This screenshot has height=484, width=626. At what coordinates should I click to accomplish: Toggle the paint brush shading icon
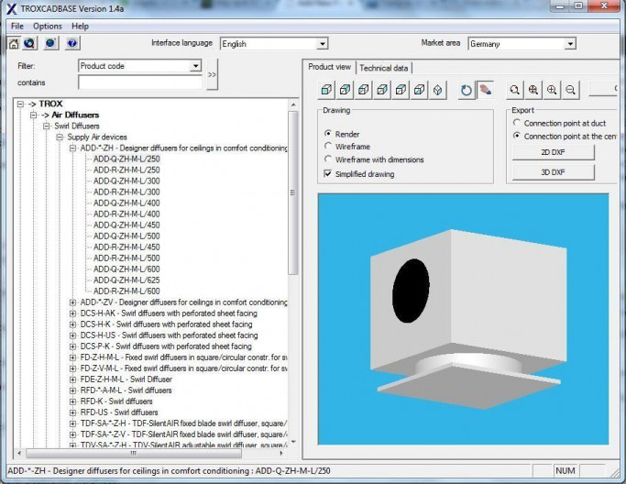tap(485, 90)
